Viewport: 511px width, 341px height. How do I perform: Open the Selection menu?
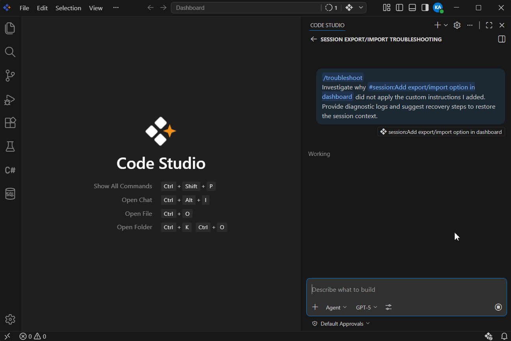(x=69, y=8)
